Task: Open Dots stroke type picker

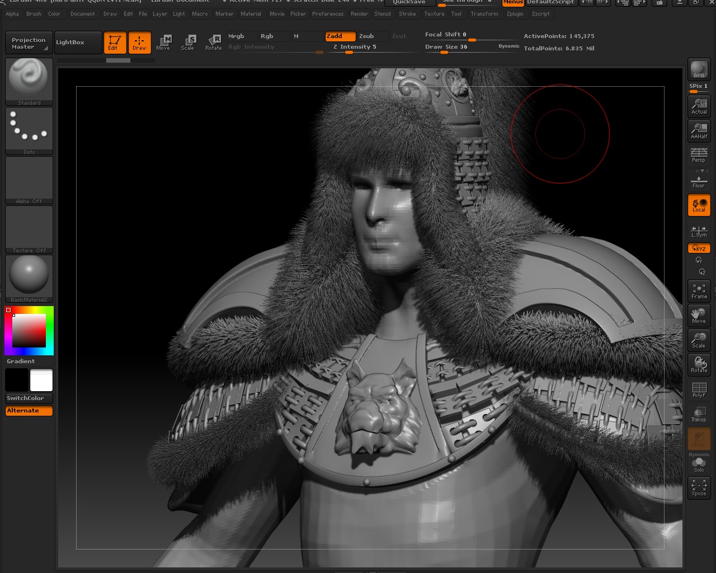Action: [29, 131]
